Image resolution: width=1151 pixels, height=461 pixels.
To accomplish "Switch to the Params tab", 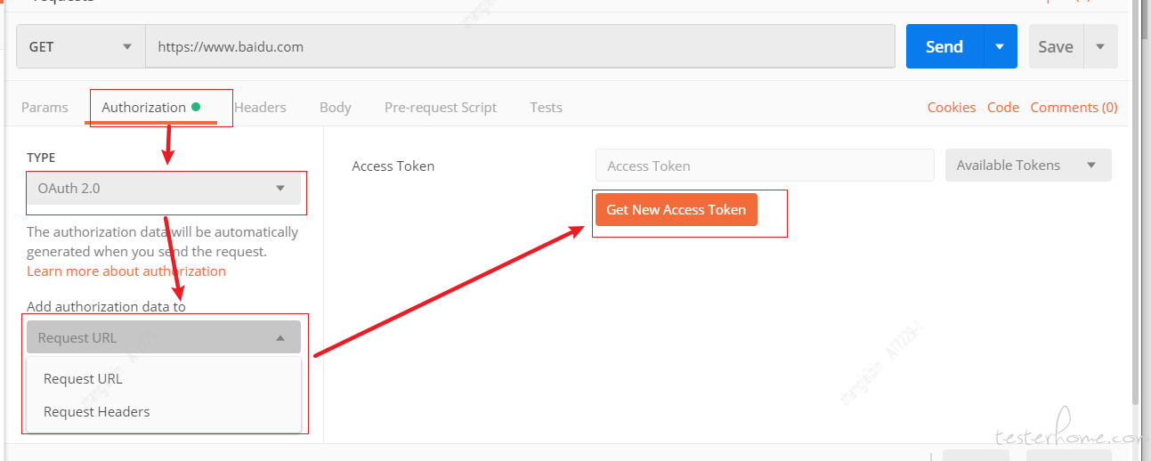I will coord(45,107).
